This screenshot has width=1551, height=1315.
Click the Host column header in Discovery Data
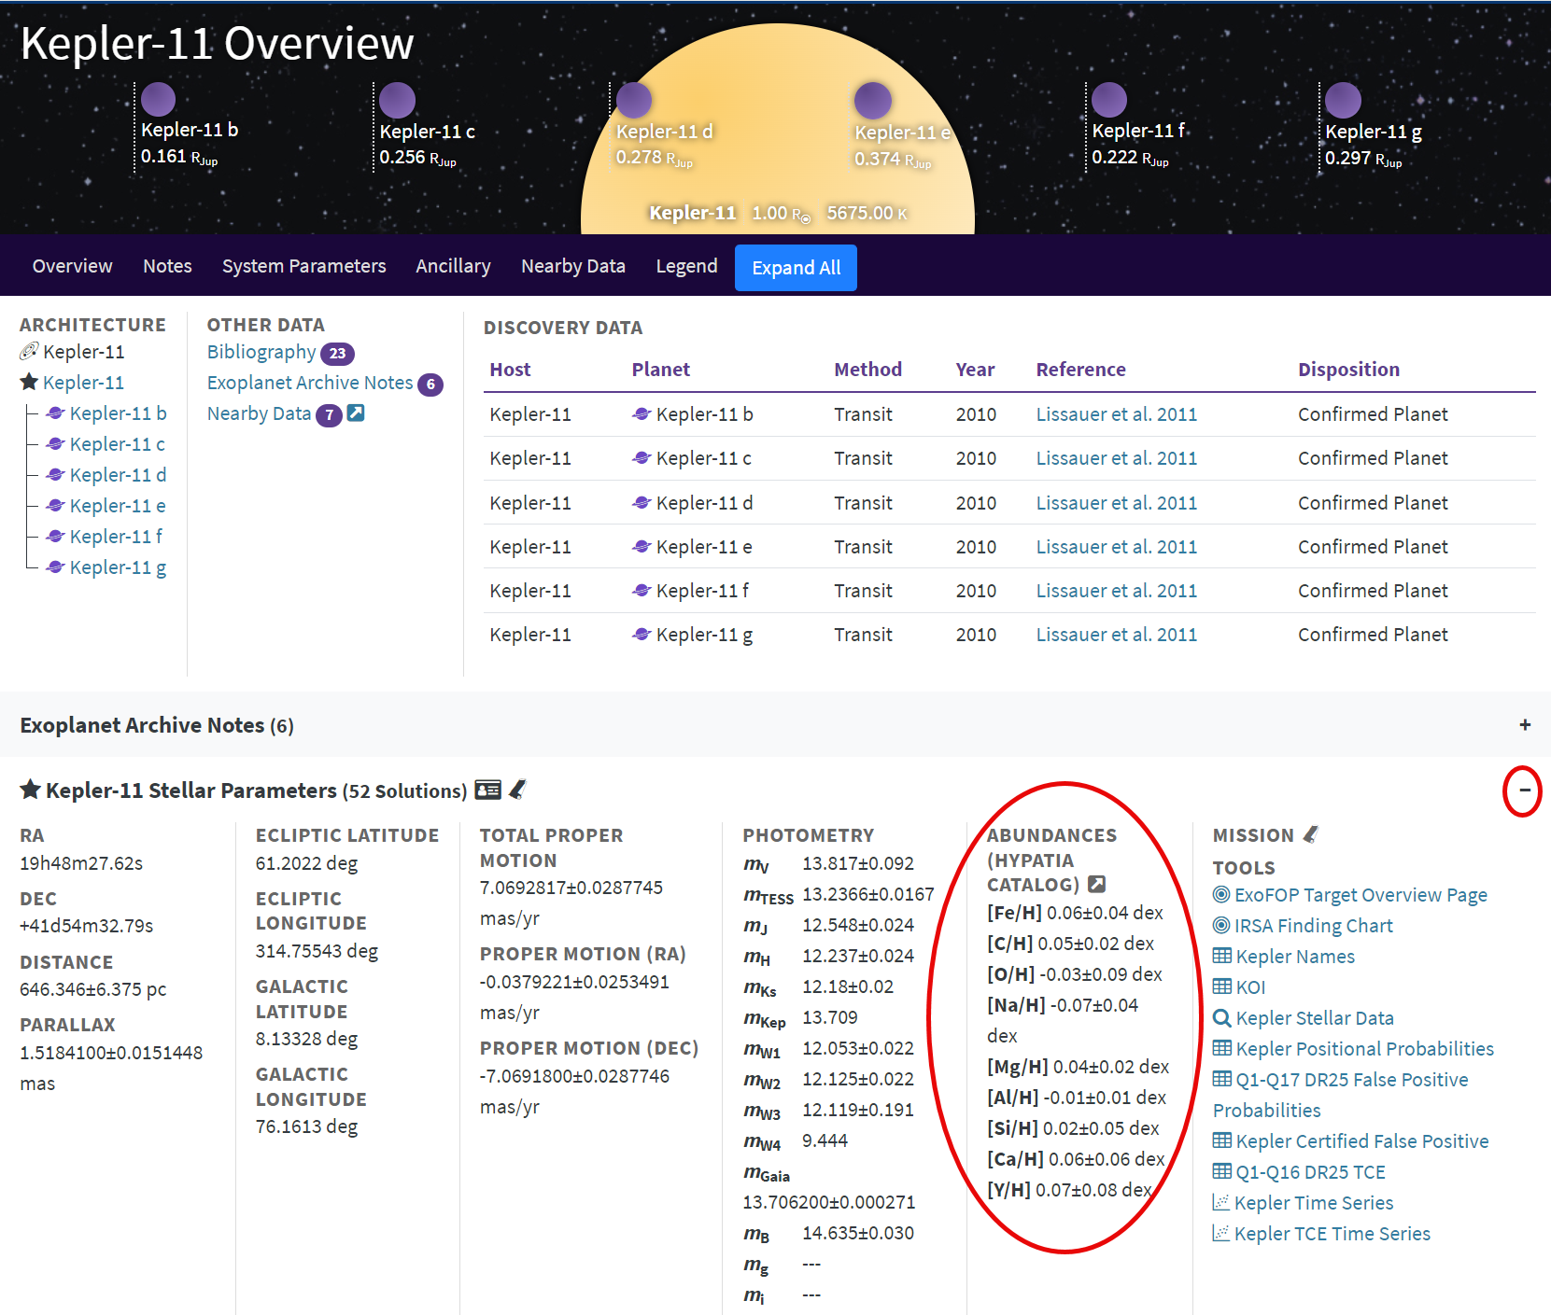[x=510, y=370]
